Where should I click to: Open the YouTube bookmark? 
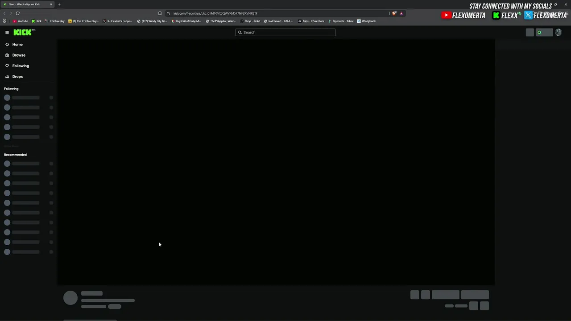pos(21,21)
